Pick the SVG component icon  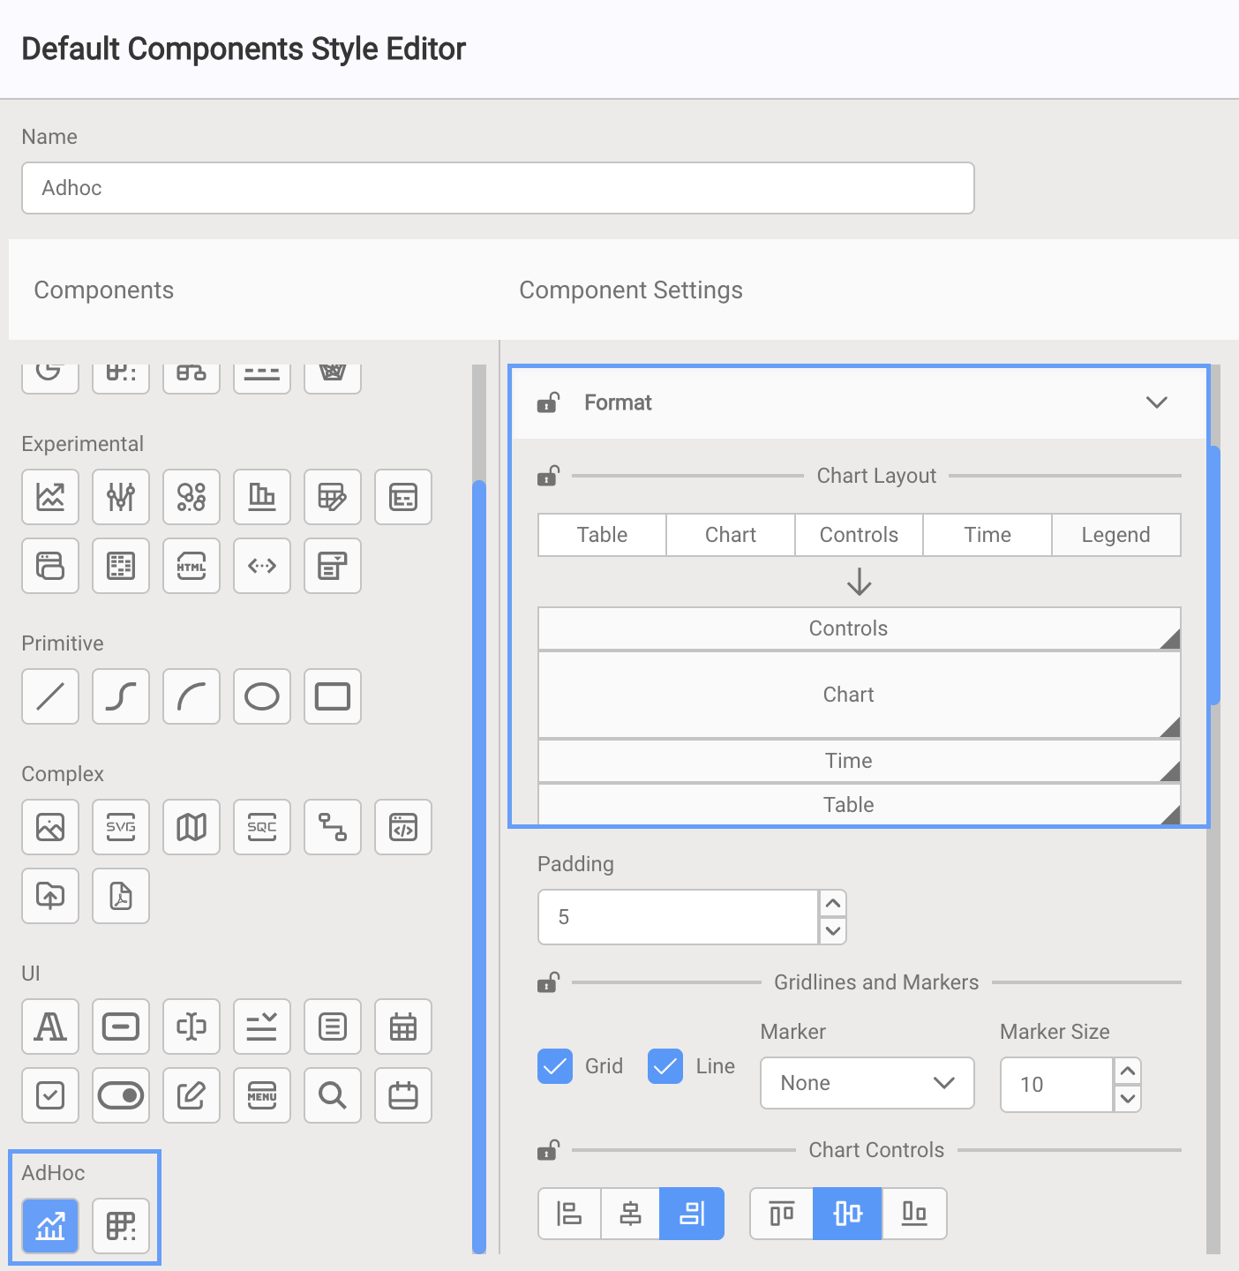click(x=121, y=827)
